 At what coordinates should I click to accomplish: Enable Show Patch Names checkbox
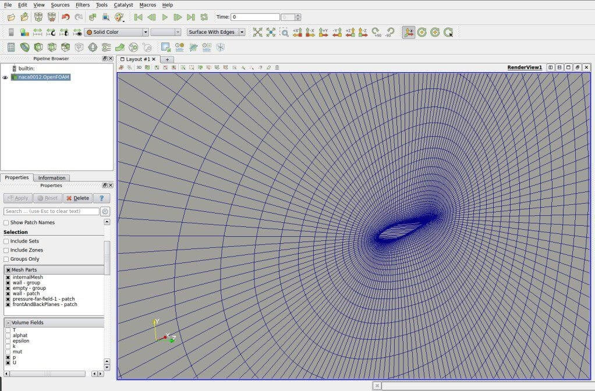pos(6,223)
